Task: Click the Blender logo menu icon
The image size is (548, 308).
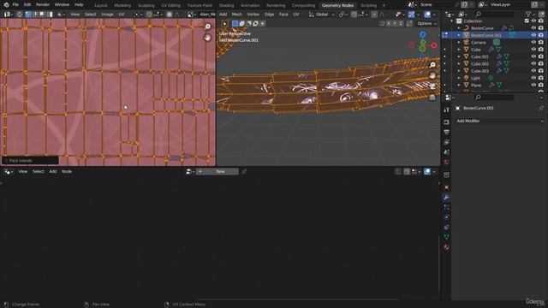Action: tap(6, 5)
